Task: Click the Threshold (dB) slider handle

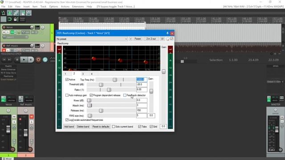Action: click(x=101, y=84)
